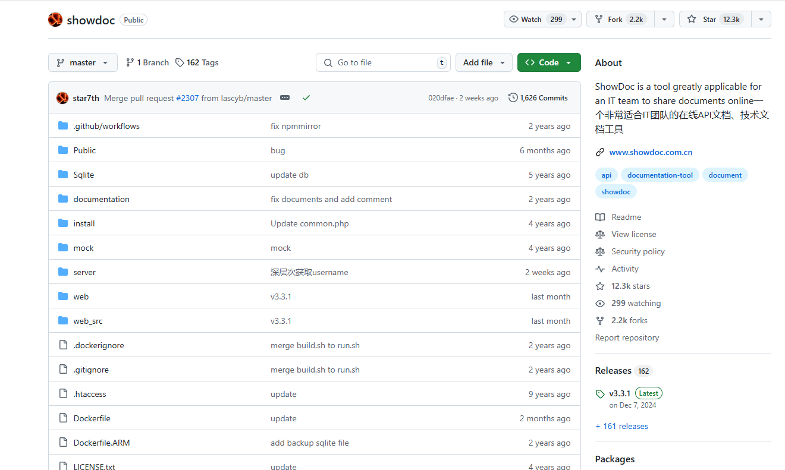Click the showdoc repository name
785x470 pixels.
[x=91, y=20]
